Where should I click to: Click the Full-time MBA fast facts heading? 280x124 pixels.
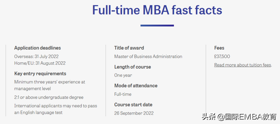point(157,10)
